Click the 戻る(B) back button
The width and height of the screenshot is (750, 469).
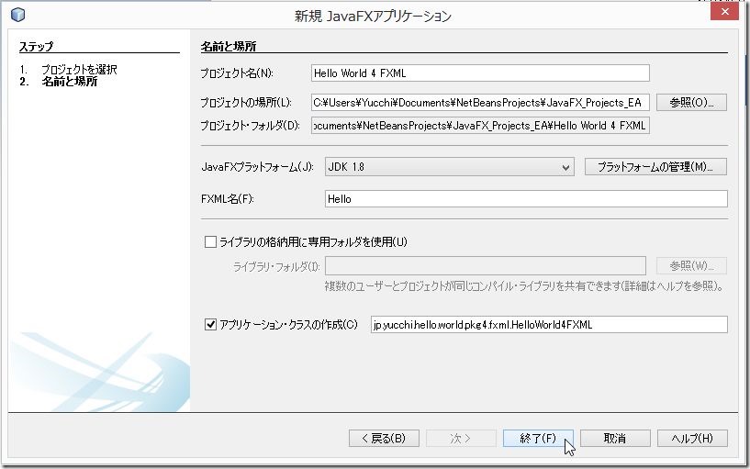point(384,438)
